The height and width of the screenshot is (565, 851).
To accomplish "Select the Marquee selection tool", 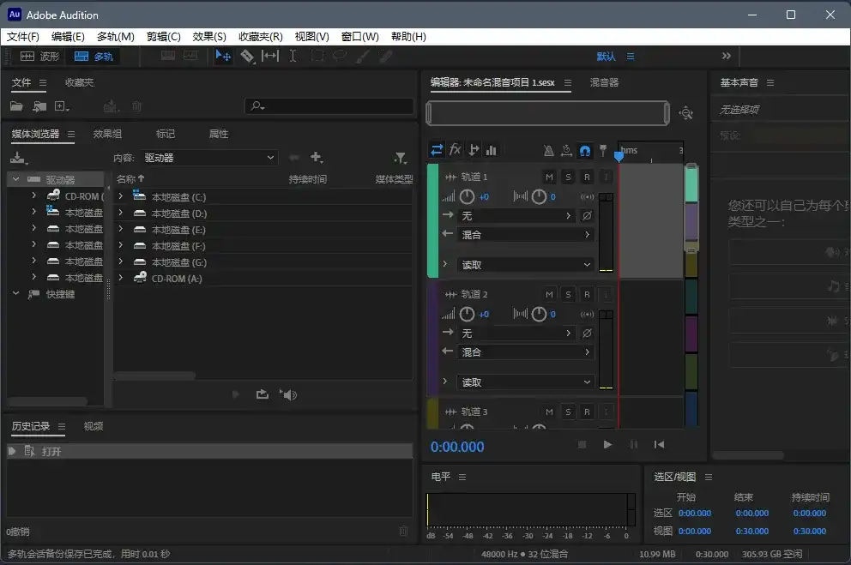I will [317, 57].
